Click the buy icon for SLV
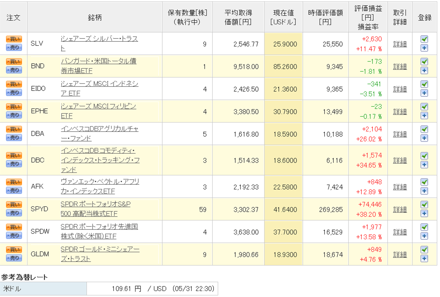Viewport: 440px width, 297px height. tap(14, 39)
